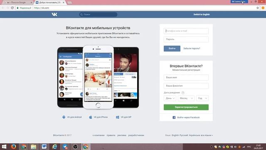This screenshot has height=150, width=266.
Task: Click the Apple logo icon
Action: click(91, 117)
